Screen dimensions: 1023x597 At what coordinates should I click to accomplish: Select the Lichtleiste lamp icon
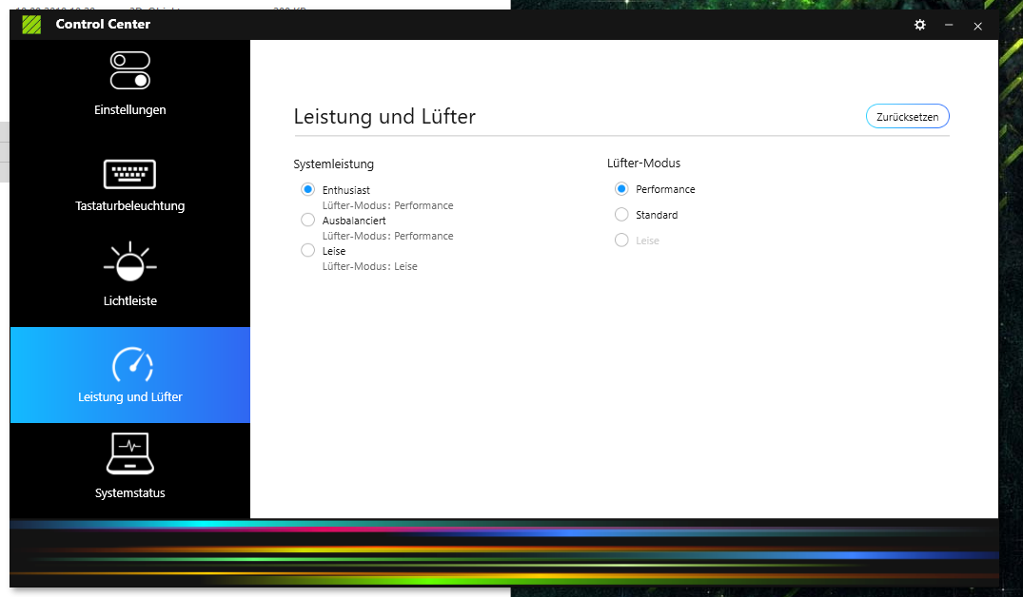pyautogui.click(x=129, y=263)
